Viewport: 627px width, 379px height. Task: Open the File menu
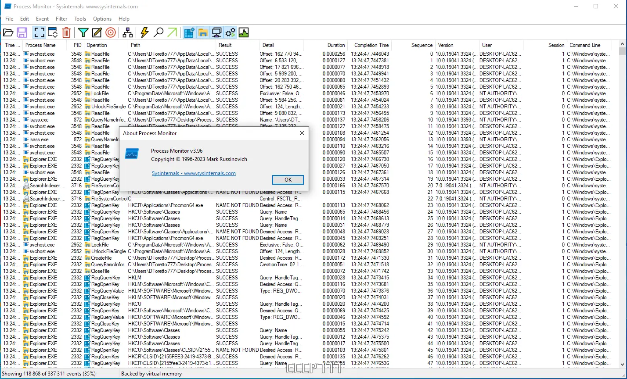click(9, 19)
